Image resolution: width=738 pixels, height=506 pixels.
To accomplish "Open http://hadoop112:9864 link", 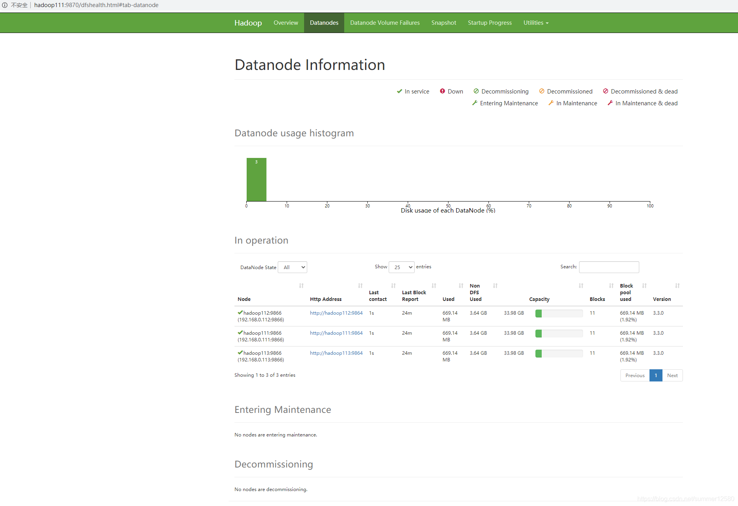I will tap(336, 313).
